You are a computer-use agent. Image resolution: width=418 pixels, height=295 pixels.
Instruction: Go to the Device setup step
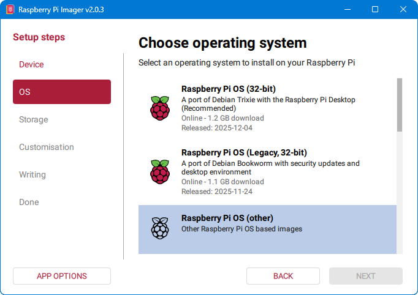tap(31, 64)
